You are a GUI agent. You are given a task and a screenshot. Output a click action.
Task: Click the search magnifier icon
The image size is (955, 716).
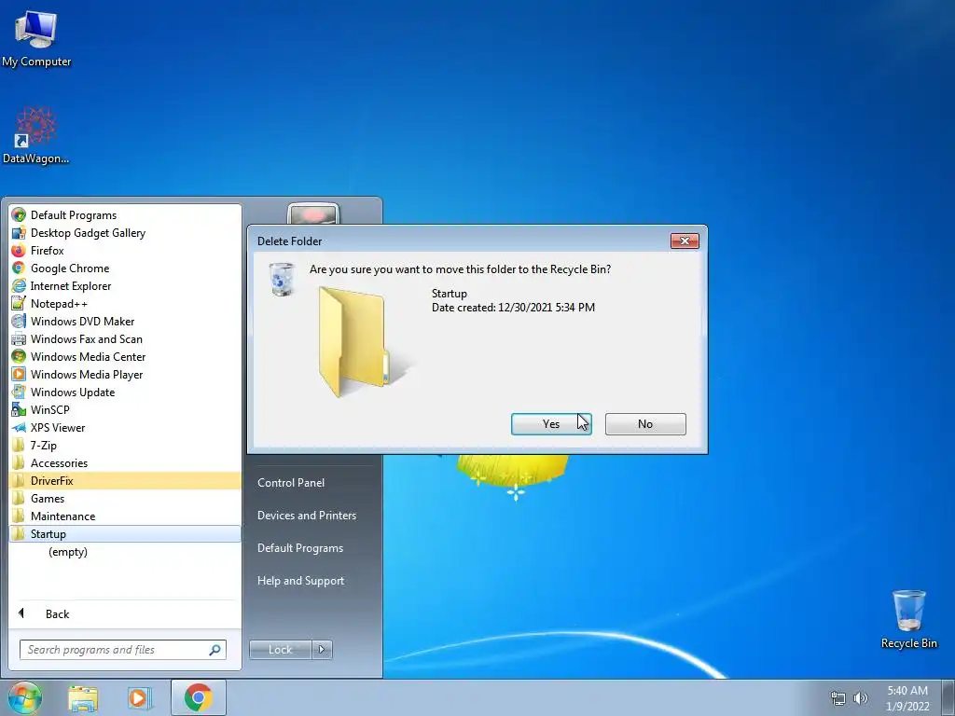215,650
